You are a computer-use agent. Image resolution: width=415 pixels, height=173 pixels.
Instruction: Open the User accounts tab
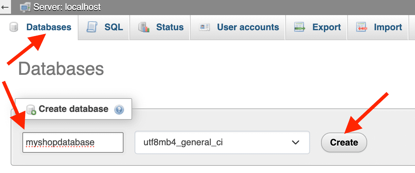pos(248,27)
